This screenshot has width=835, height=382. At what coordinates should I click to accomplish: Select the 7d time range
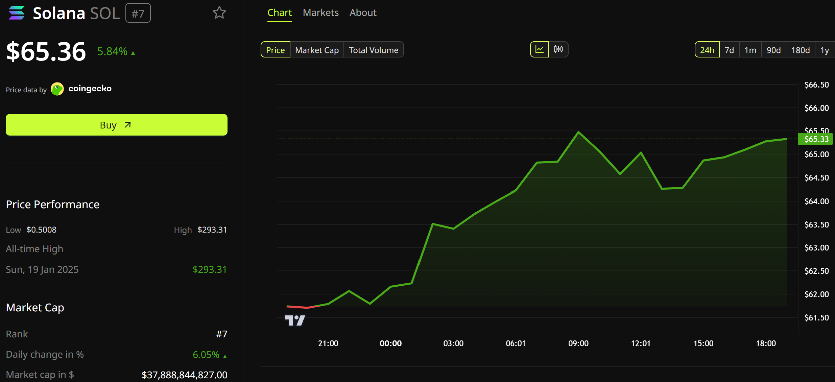[729, 50]
